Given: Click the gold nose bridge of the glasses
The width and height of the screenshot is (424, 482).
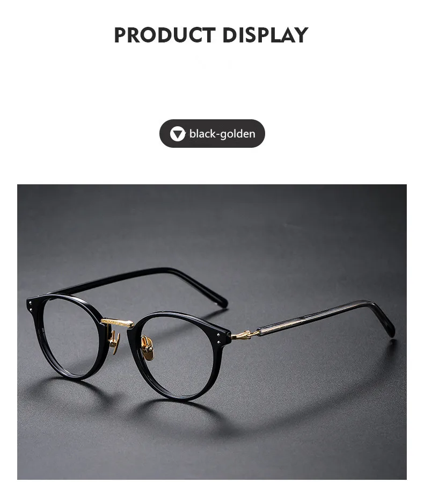Looking at the screenshot, I should click(x=118, y=323).
